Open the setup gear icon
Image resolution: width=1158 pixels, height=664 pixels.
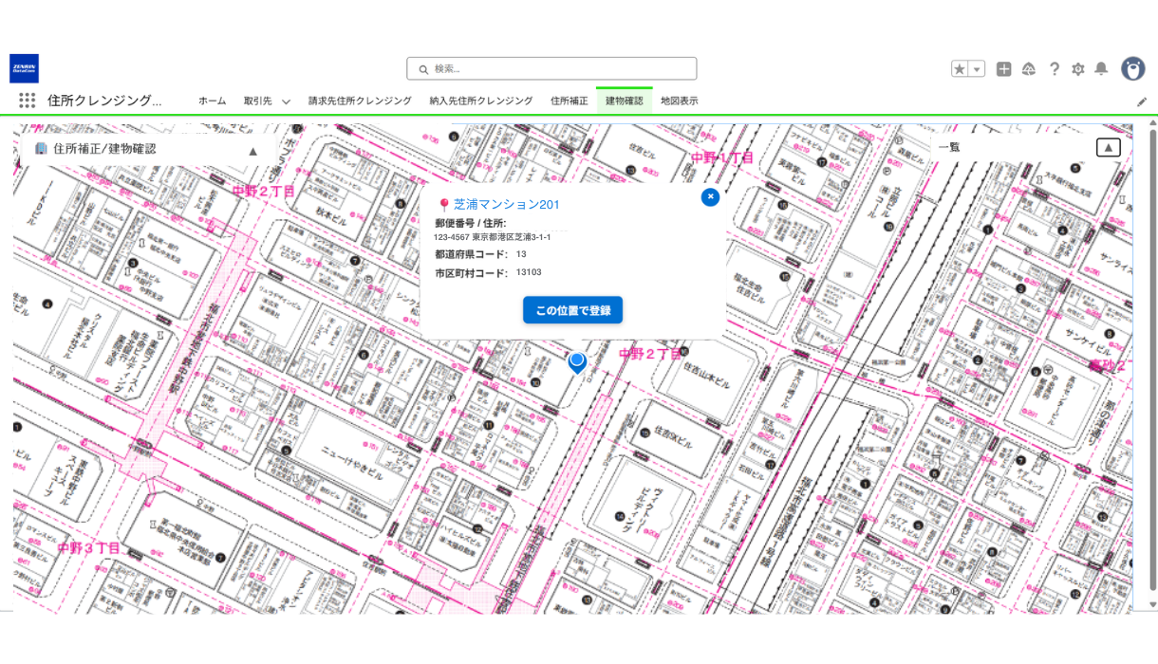point(1077,69)
